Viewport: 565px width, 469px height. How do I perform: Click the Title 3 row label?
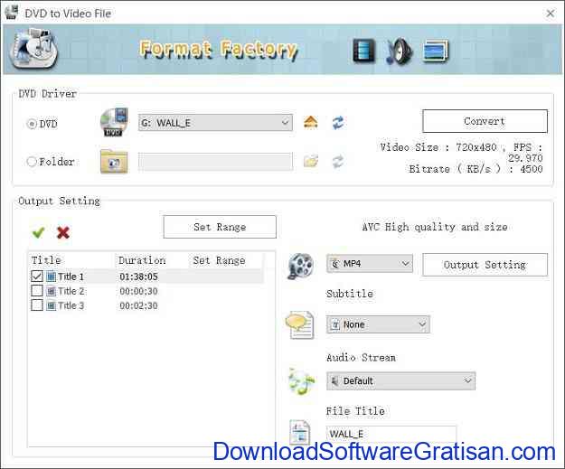pyautogui.click(x=71, y=305)
